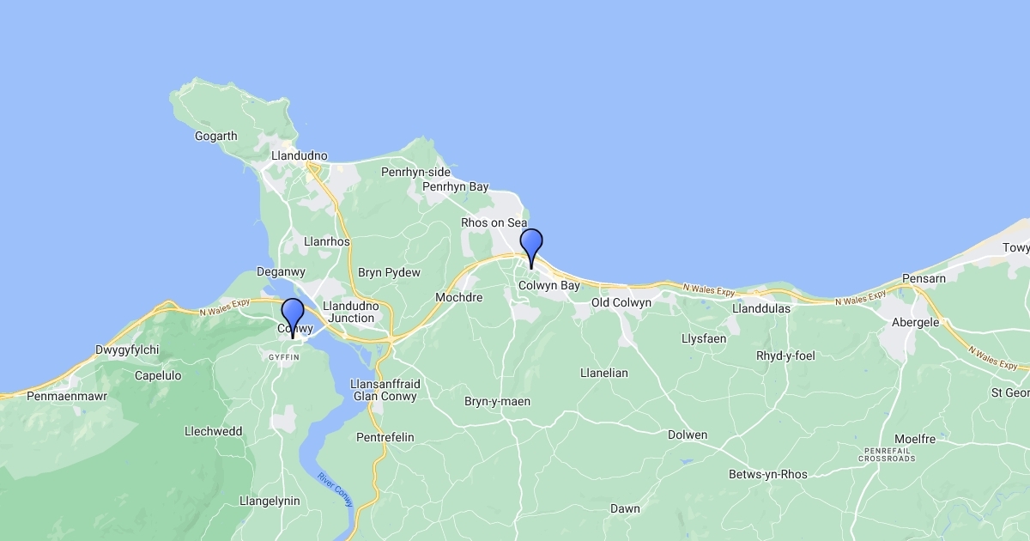Image resolution: width=1030 pixels, height=541 pixels.
Task: Click the River Conwy label
Action: tap(336, 489)
